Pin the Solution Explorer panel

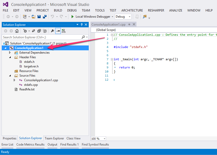[82, 25]
